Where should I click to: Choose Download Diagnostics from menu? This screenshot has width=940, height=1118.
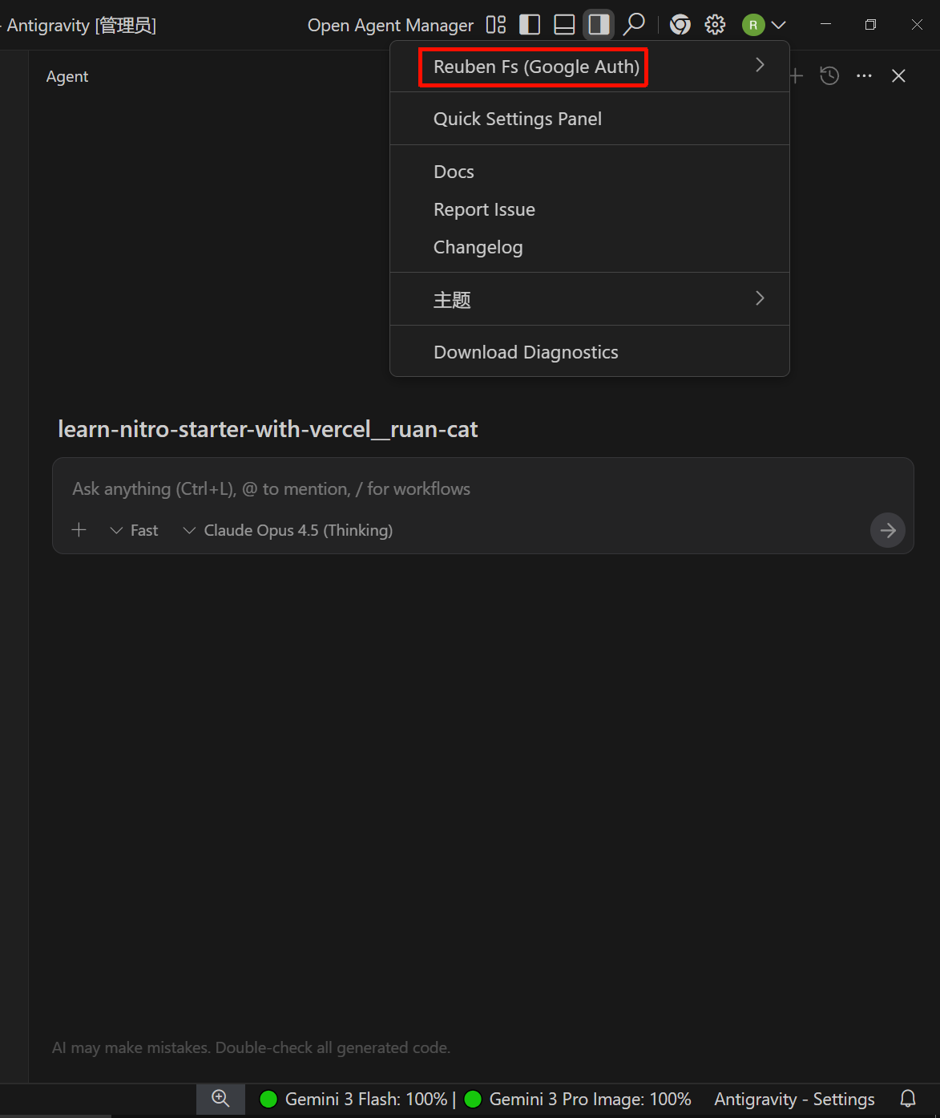click(526, 352)
